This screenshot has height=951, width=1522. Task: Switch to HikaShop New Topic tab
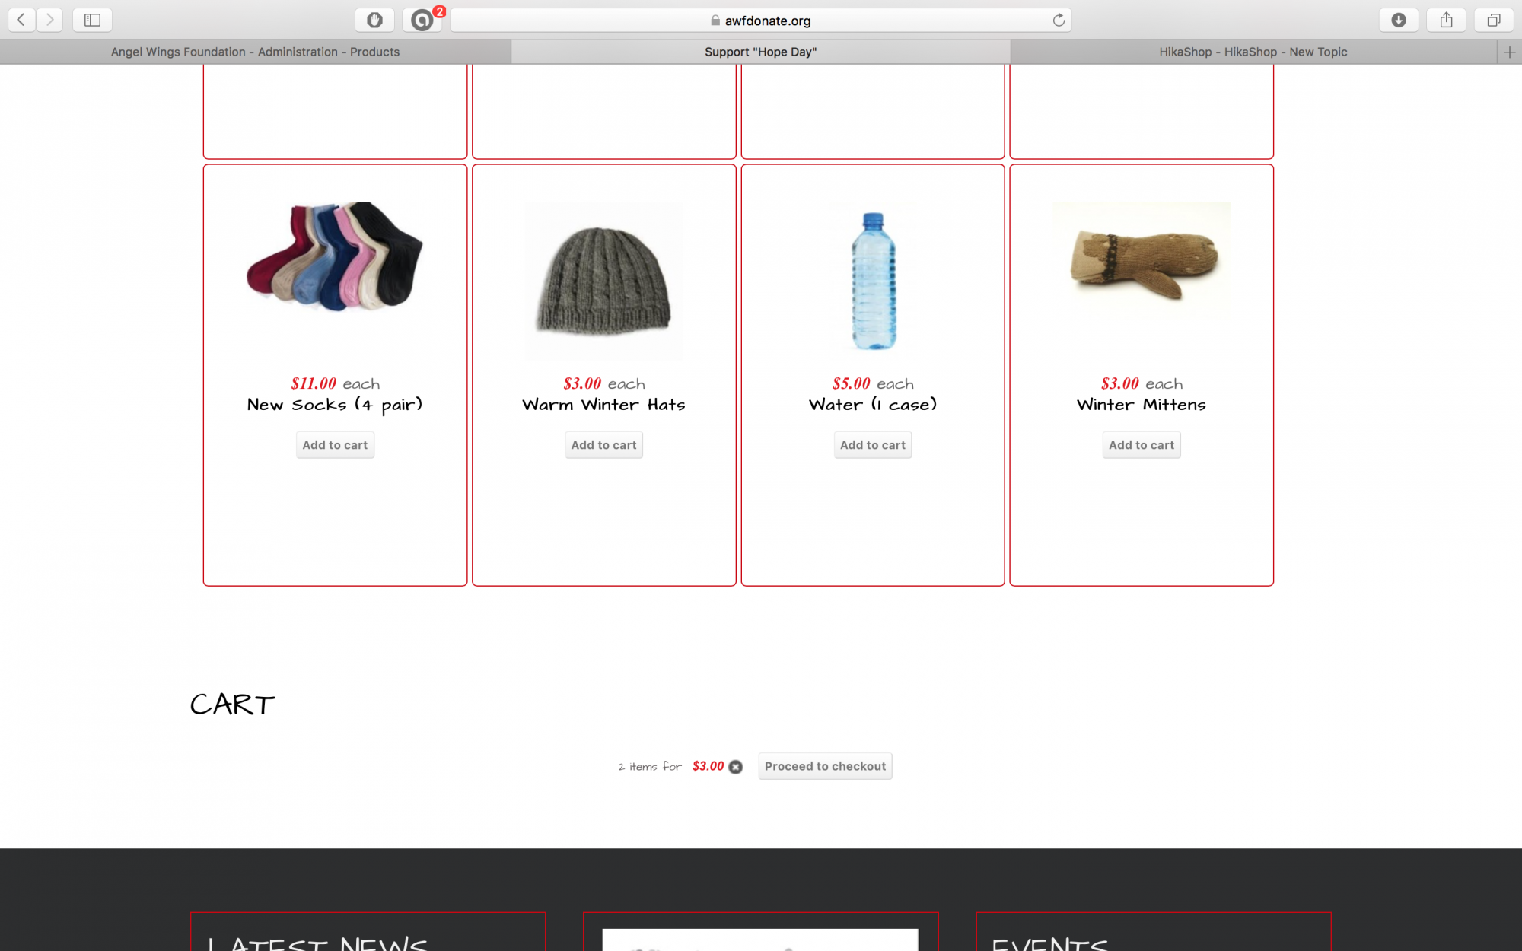1253,52
